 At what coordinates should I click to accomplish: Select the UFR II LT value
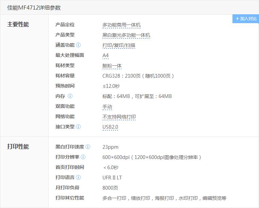(x=112, y=178)
